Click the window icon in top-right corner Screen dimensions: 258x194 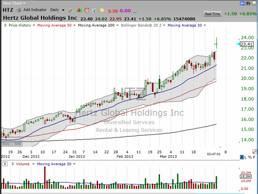[x=254, y=3]
